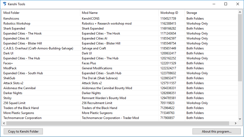Click the horizontal scrollbar thumb
The height and width of the screenshot is (137, 244).
pos(118,123)
